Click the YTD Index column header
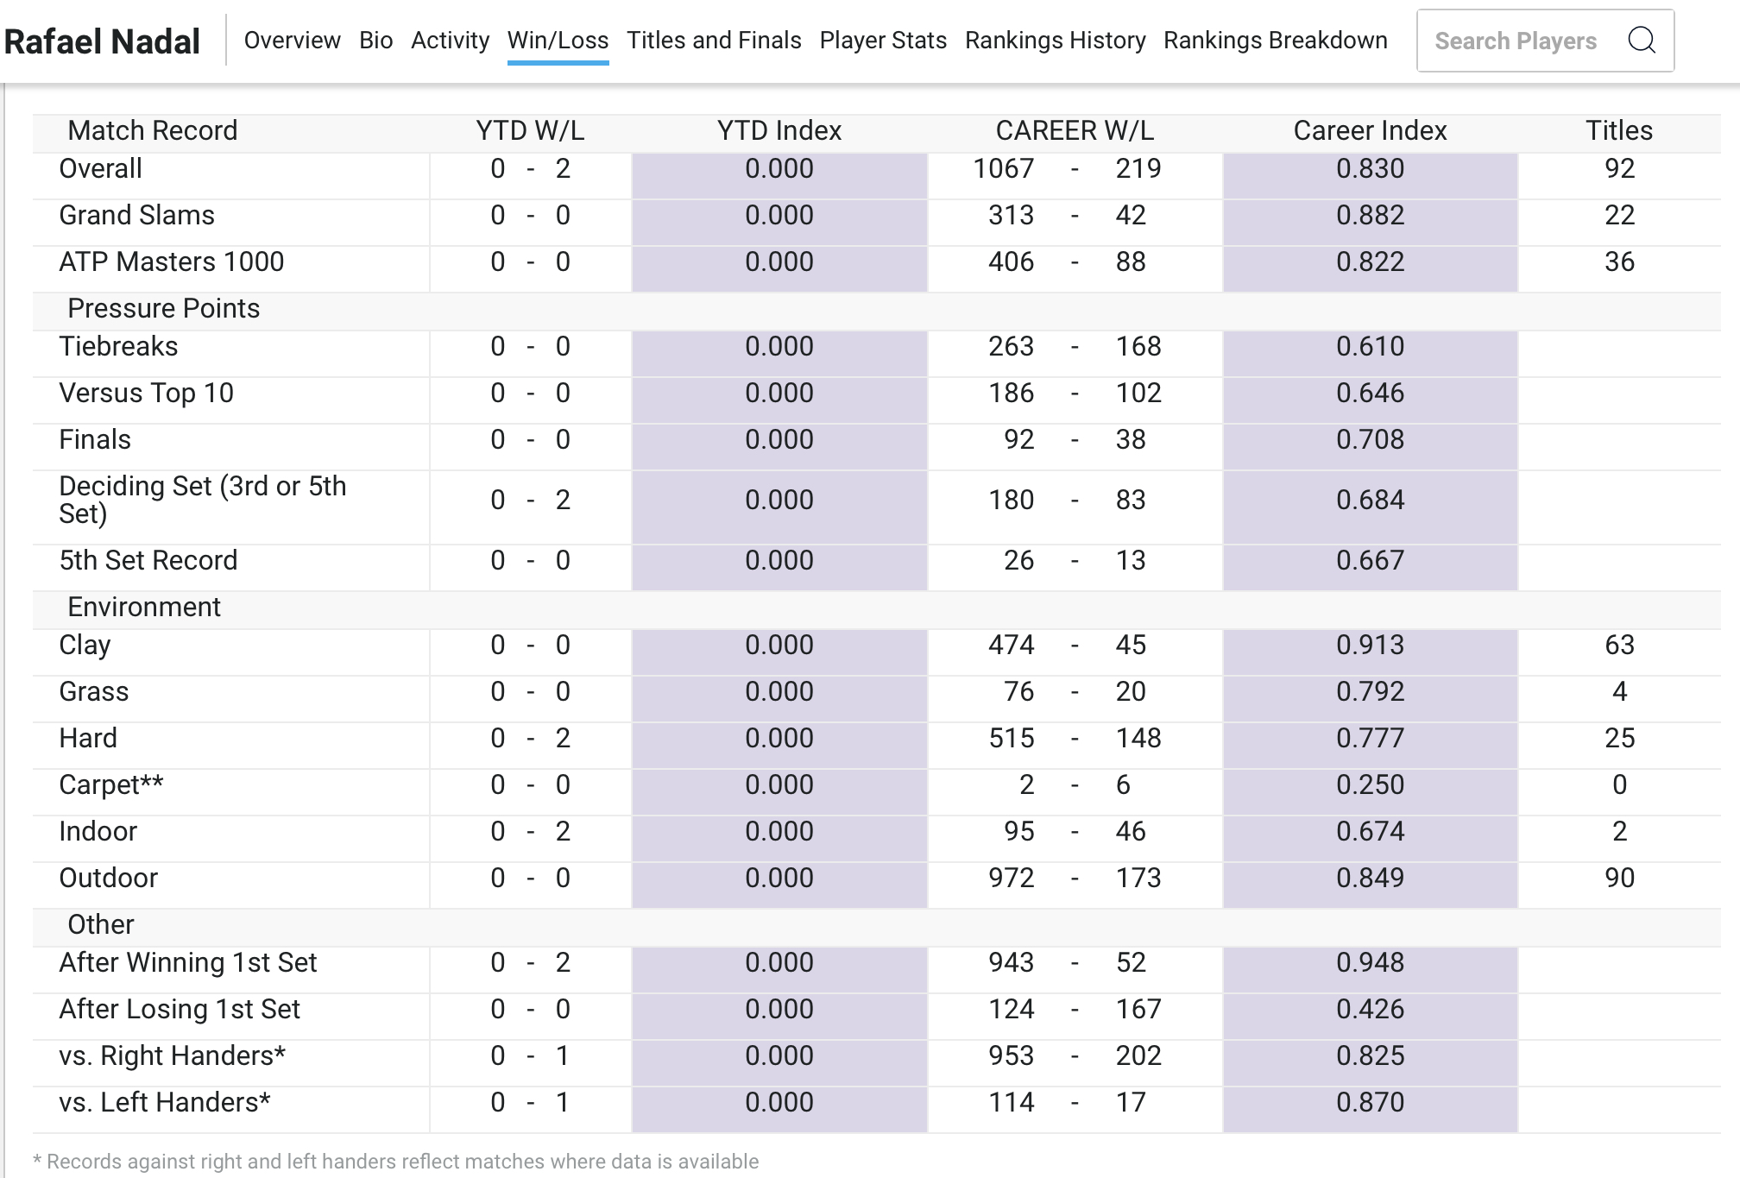 [x=779, y=130]
